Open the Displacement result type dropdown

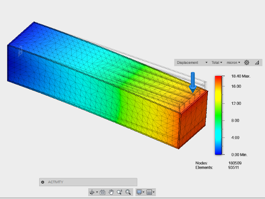point(192,63)
